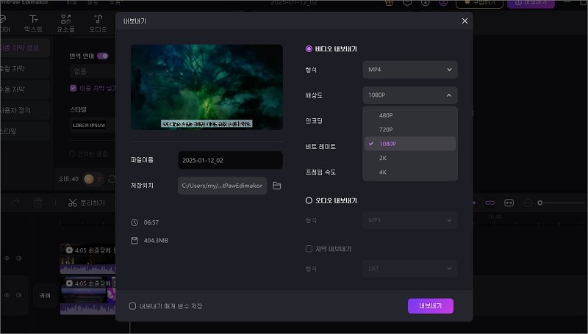Choose the checked 1080P resolution option
The height and width of the screenshot is (334, 588).
tap(410, 144)
